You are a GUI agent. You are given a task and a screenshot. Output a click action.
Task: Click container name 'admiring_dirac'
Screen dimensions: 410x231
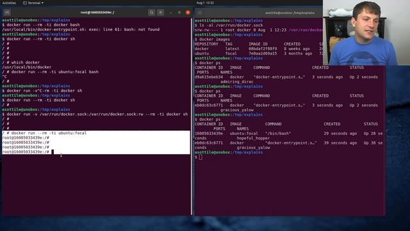(237, 81)
